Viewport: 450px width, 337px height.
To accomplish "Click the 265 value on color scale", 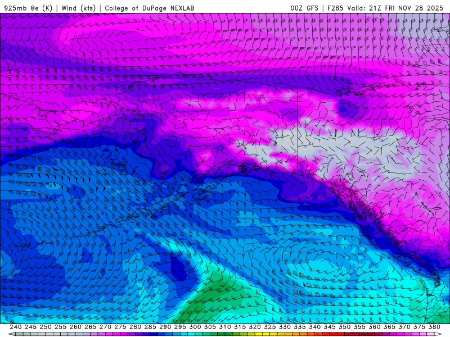I will 90,327.
